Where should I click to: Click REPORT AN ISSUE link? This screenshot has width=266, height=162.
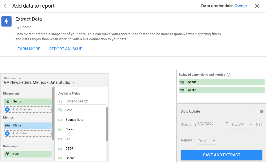[66, 49]
